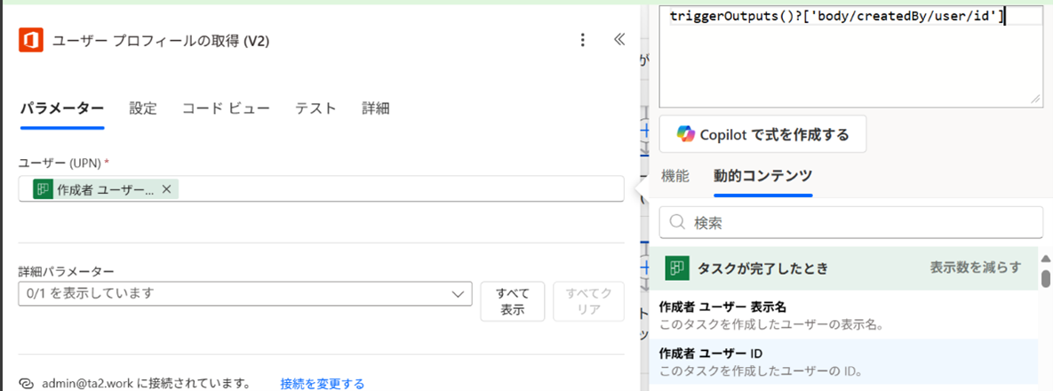Click the すべて表示 button
The image size is (1053, 391).
tap(512, 301)
